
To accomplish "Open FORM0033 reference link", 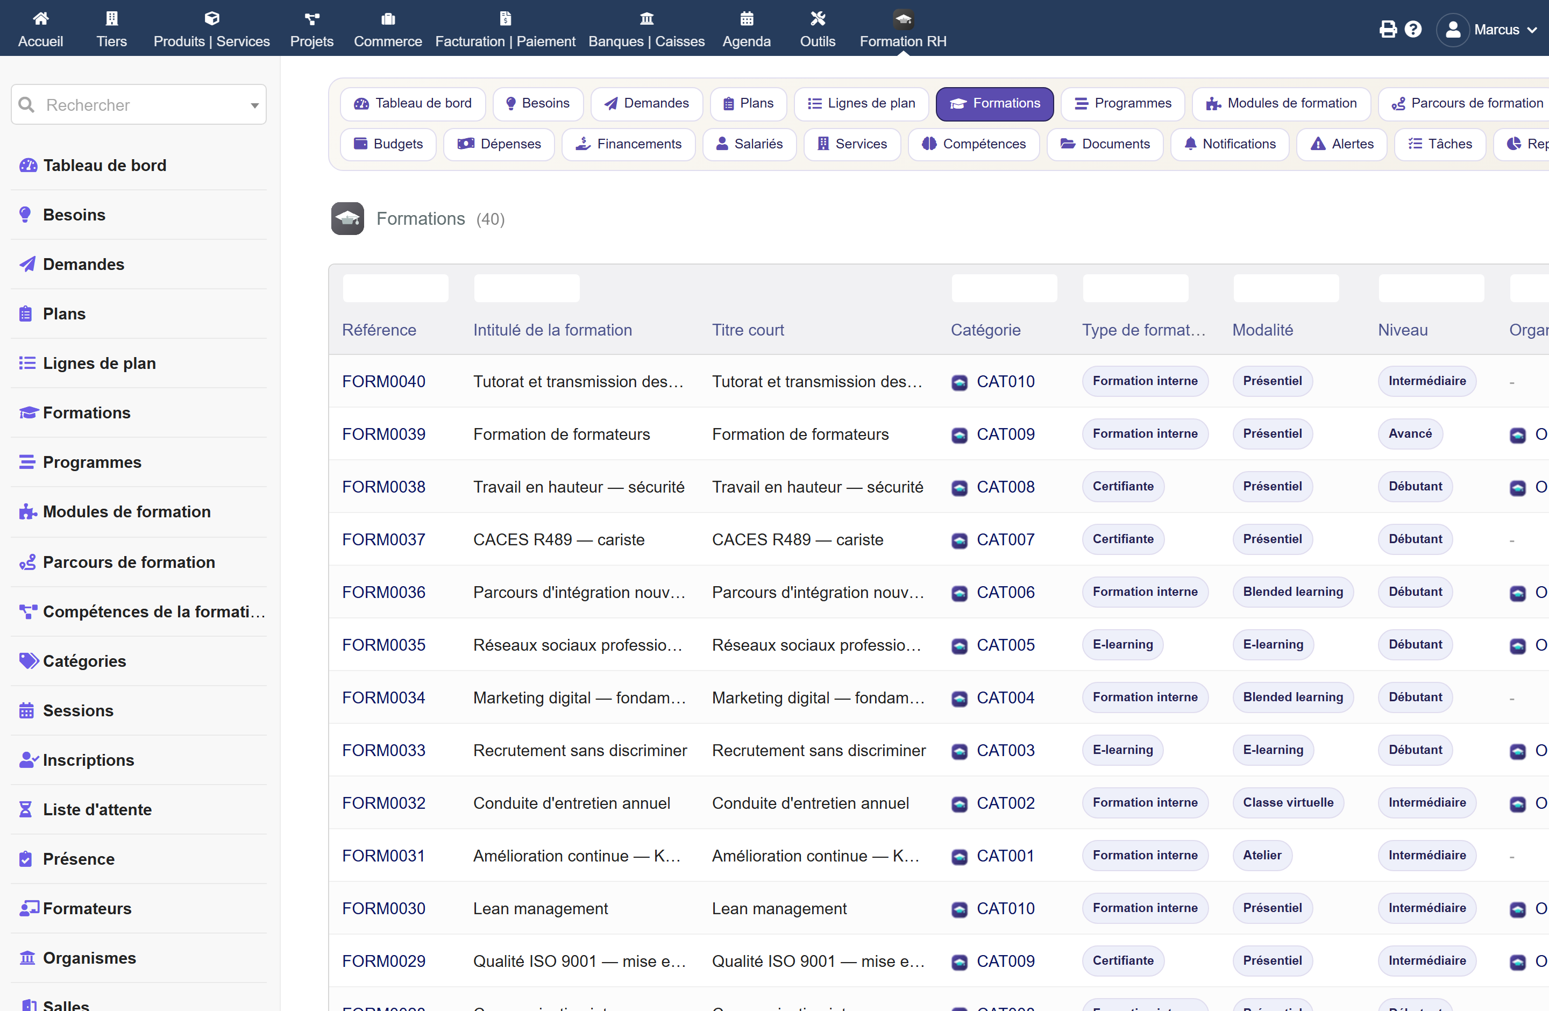I will pyautogui.click(x=383, y=750).
